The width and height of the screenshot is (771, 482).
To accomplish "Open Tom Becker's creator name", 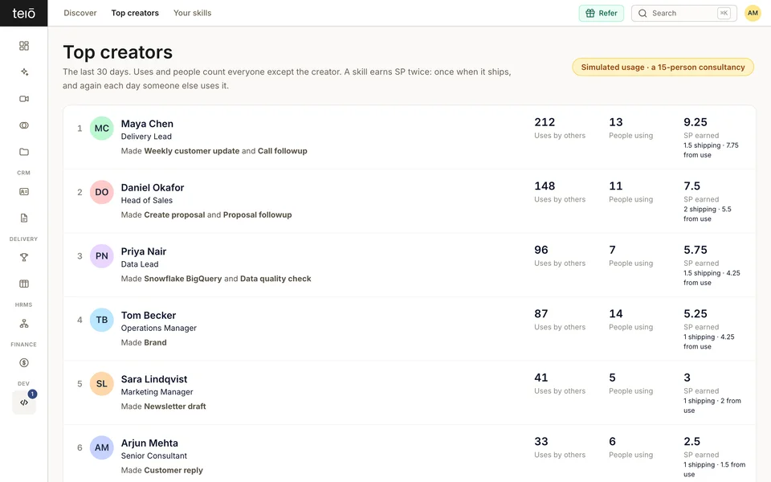I will click(x=149, y=316).
